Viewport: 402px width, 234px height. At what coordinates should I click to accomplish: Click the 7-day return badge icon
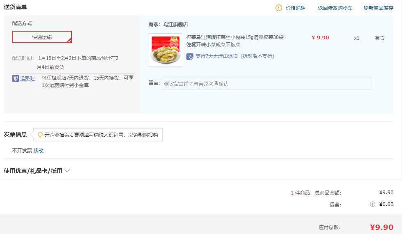190,57
